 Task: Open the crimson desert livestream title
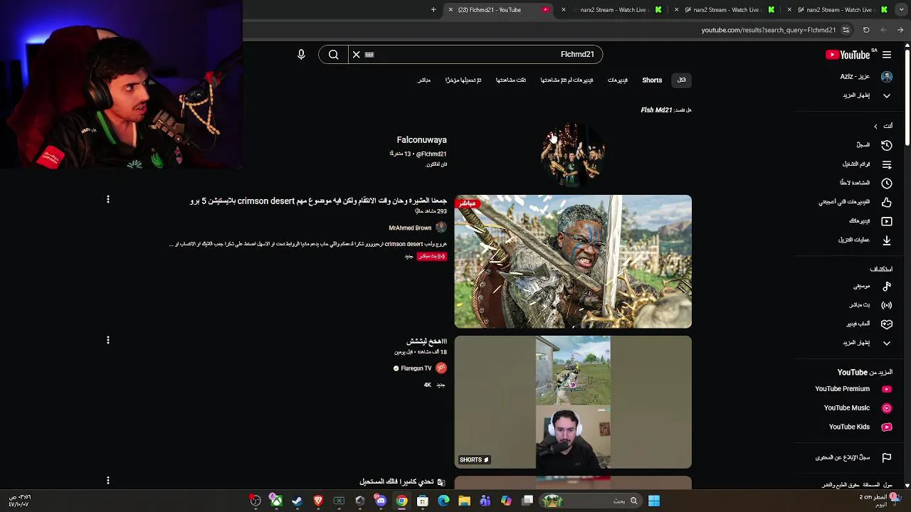point(318,201)
